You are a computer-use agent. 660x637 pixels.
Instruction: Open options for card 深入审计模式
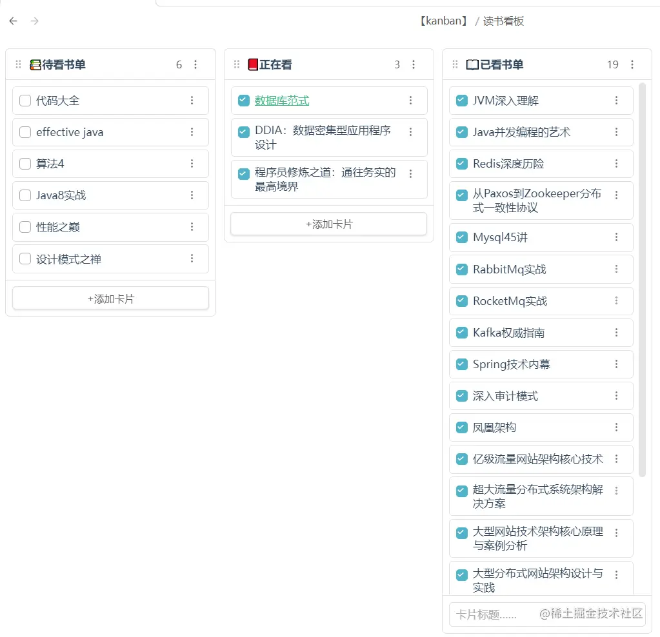coord(616,396)
